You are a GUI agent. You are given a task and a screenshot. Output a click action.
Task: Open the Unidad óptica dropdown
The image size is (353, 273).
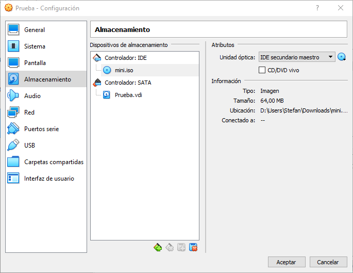pyautogui.click(x=297, y=57)
